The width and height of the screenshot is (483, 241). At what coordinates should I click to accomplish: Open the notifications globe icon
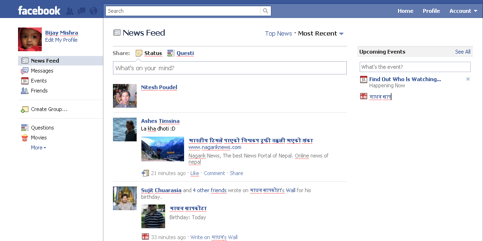93,11
